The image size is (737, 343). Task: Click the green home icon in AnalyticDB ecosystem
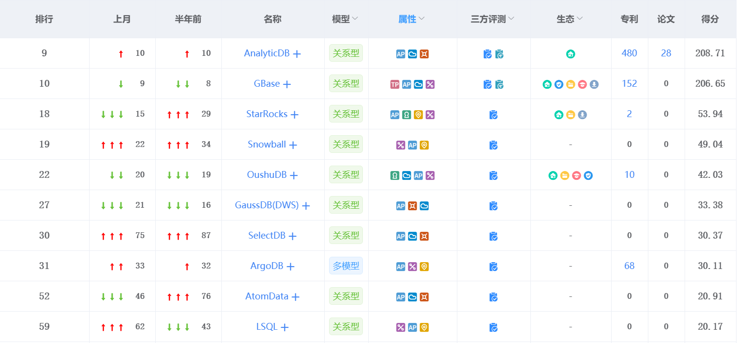coord(571,54)
